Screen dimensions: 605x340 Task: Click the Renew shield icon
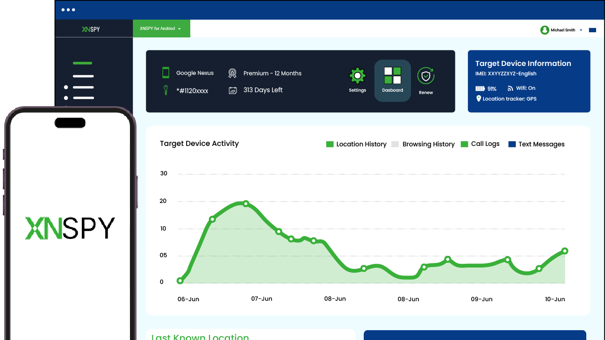pyautogui.click(x=425, y=76)
